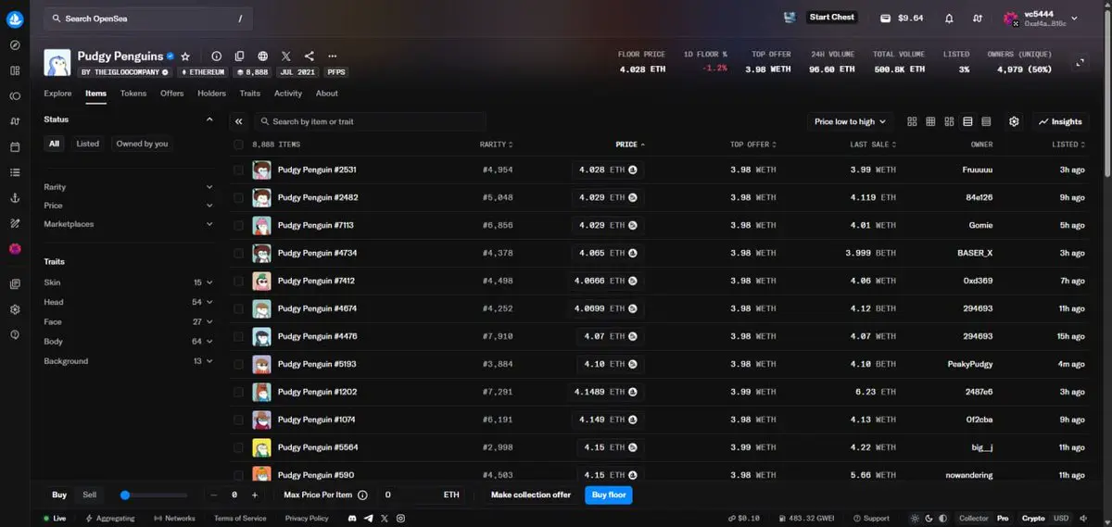This screenshot has width=1112, height=527.
Task: Switch to Sell mode toggle
Action: [89, 496]
